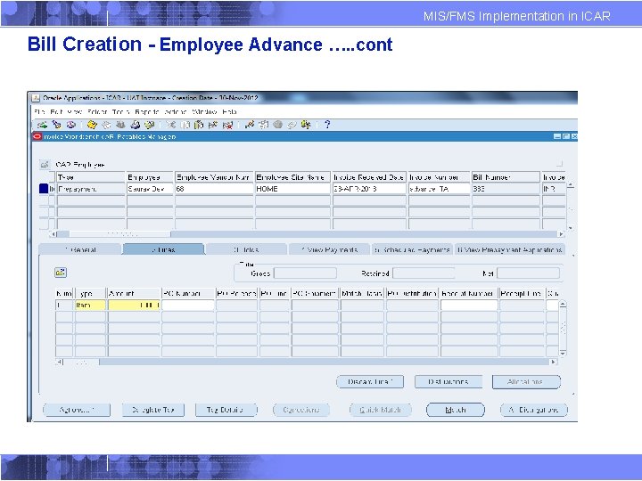Click the New record toolbar icon

[42, 125]
